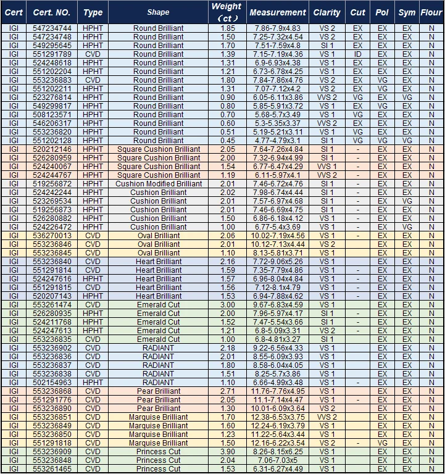445x474 pixels.
Task: Click cert number 526280935
Action: coord(52,314)
